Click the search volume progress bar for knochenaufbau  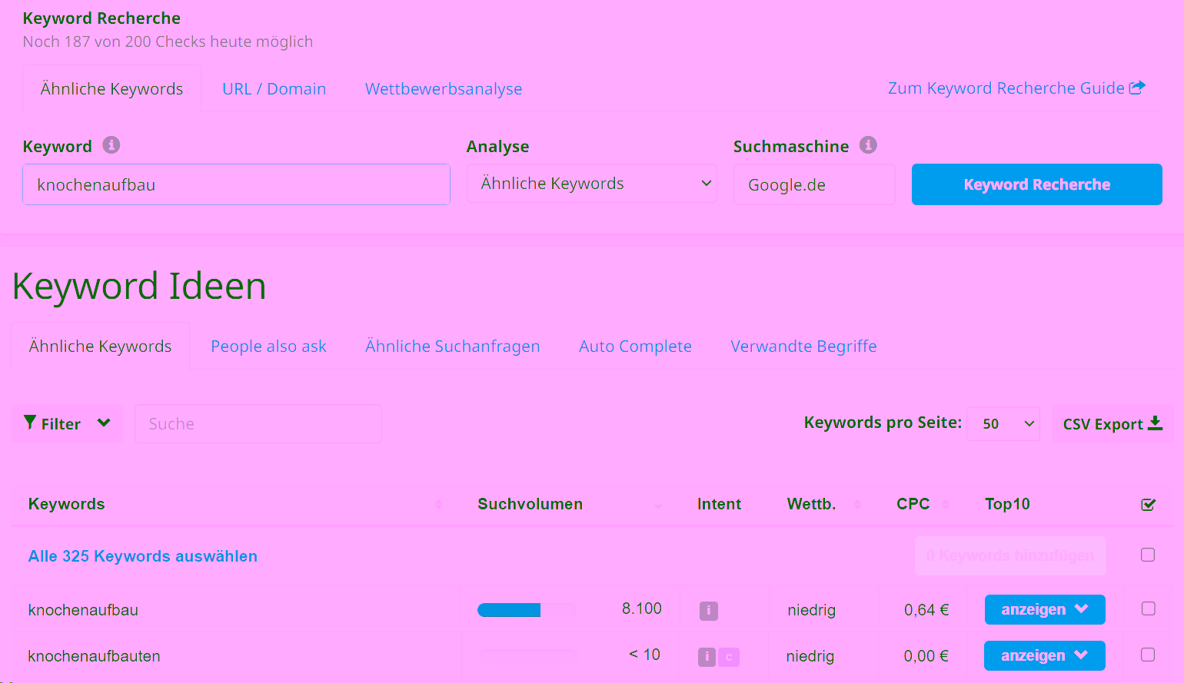click(509, 608)
